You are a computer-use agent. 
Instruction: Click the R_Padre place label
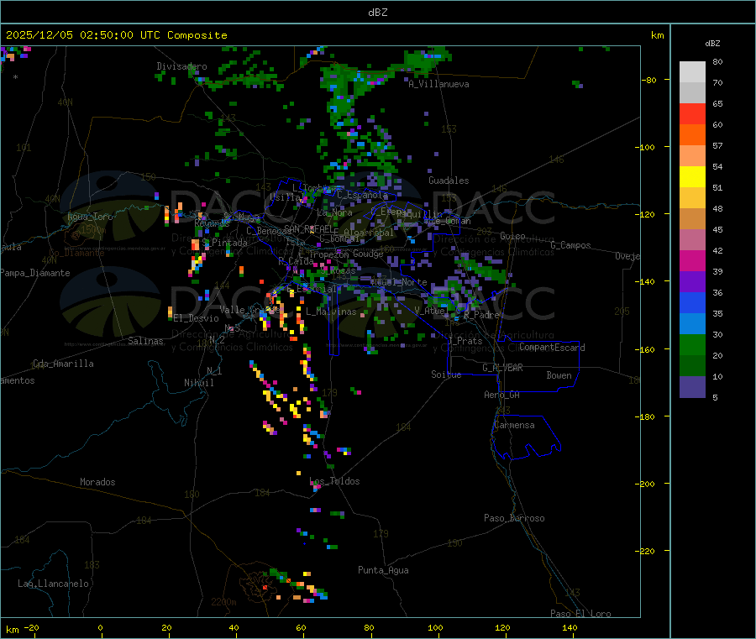click(x=481, y=315)
